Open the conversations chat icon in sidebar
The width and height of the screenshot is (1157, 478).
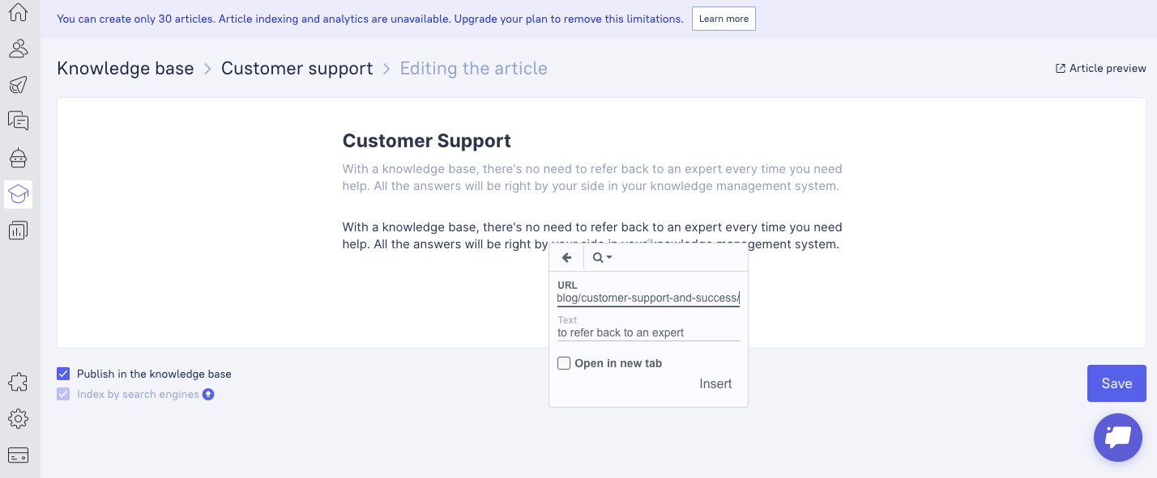(18, 121)
